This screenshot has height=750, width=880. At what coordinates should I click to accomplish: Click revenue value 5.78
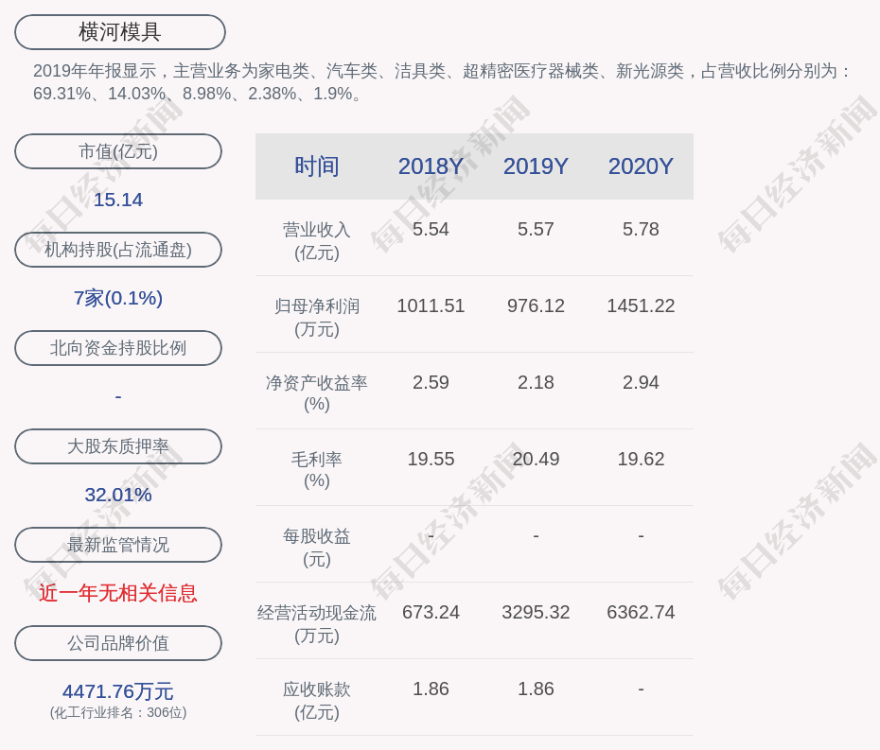point(641,230)
